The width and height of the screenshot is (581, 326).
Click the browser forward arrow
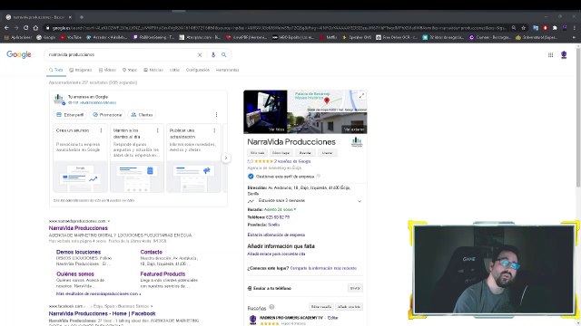[x=16, y=28]
